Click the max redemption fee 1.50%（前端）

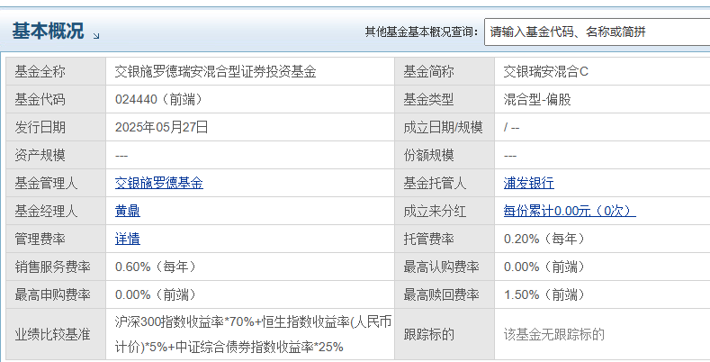click(544, 295)
